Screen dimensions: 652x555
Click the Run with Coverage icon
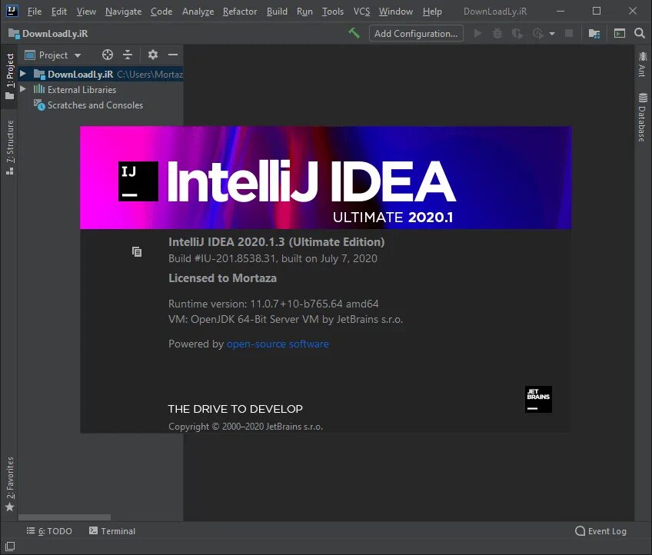[x=517, y=33]
